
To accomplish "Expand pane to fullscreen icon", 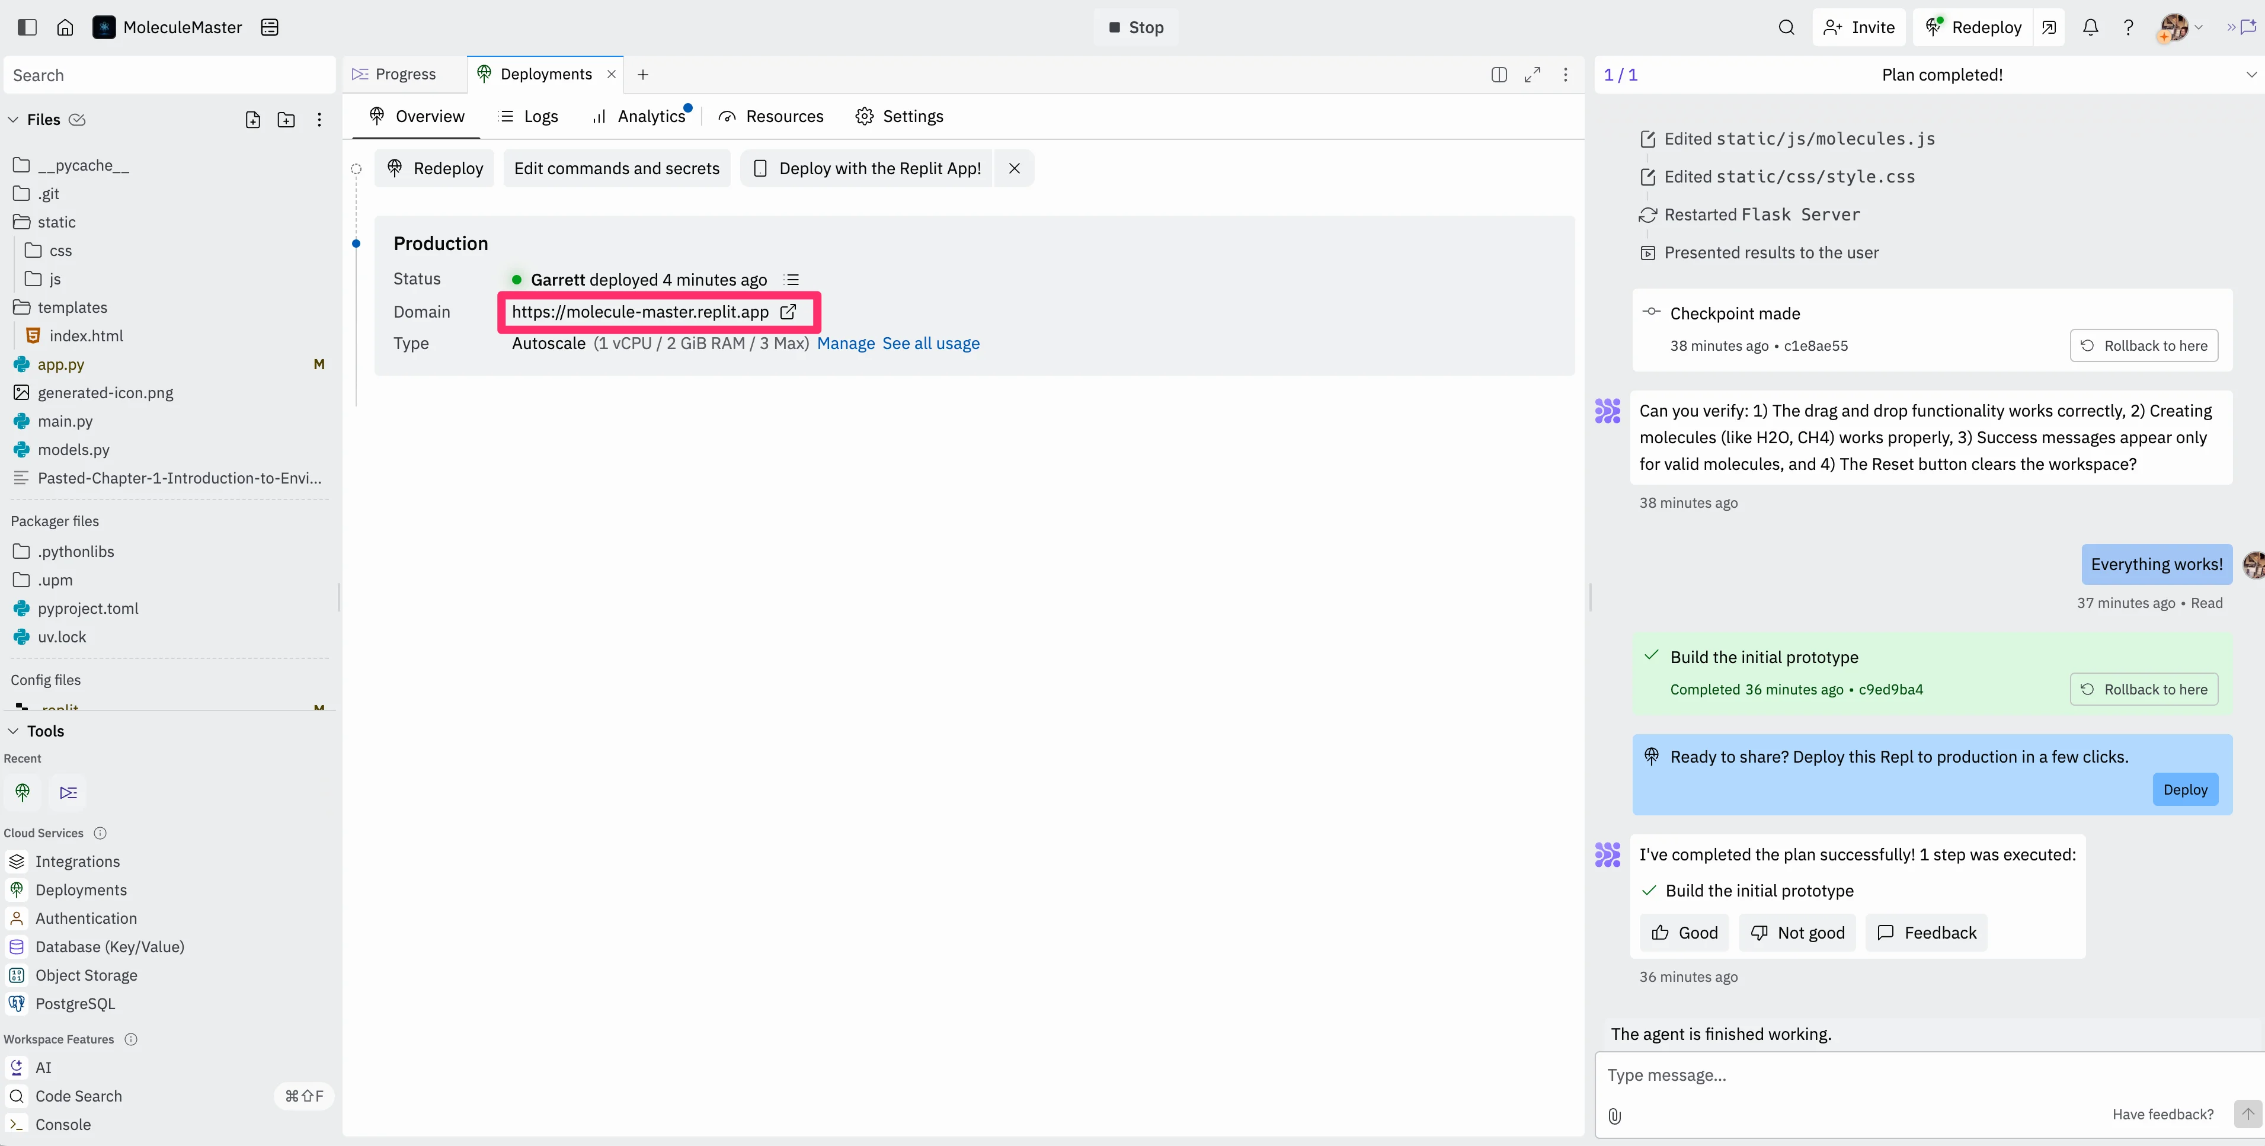I will click(1533, 75).
